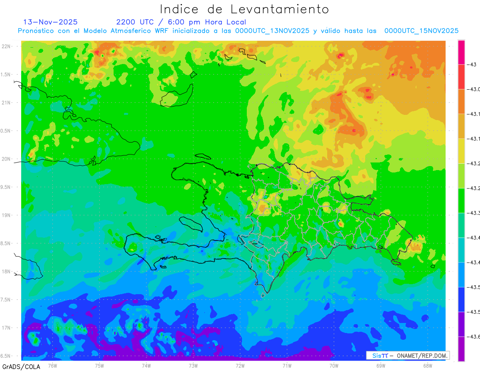Screen dimensions: 480x371
Task: Click the '76W' longitude label
Action: (52, 365)
